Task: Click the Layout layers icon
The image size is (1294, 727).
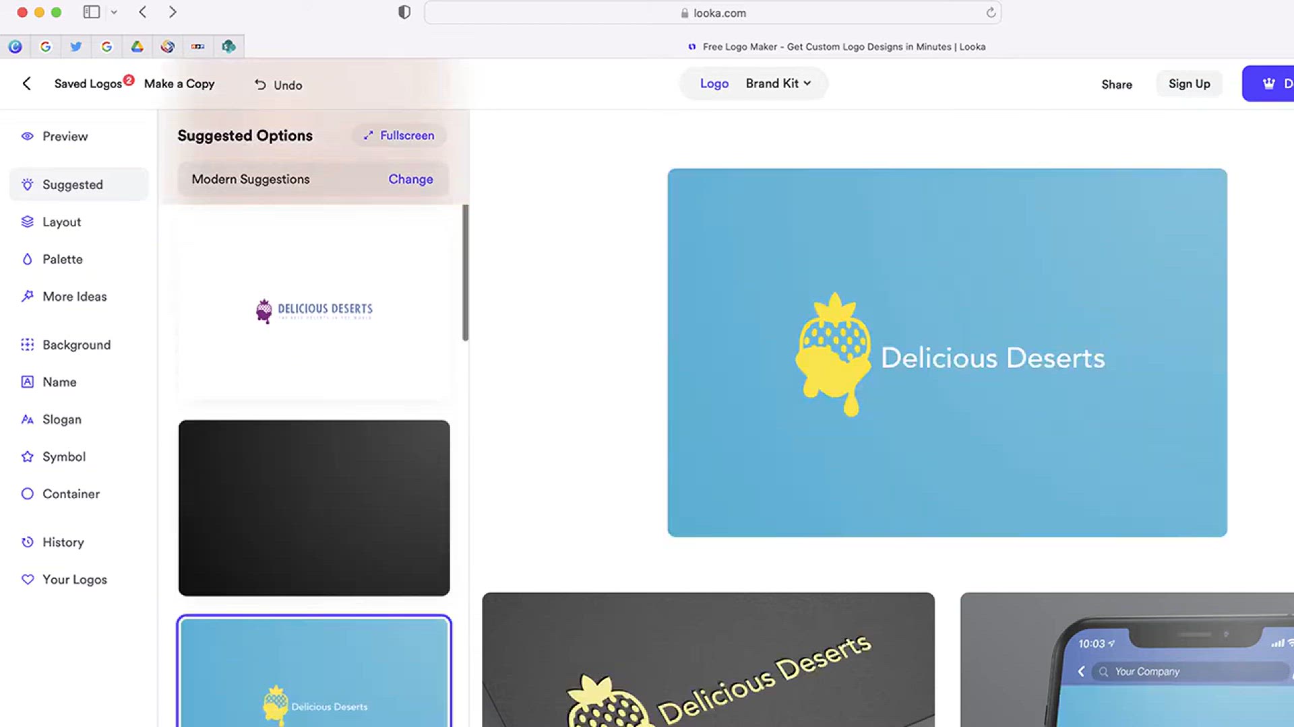Action: pos(27,221)
